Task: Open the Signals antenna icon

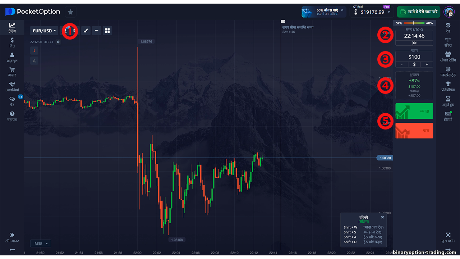Action: click(448, 42)
